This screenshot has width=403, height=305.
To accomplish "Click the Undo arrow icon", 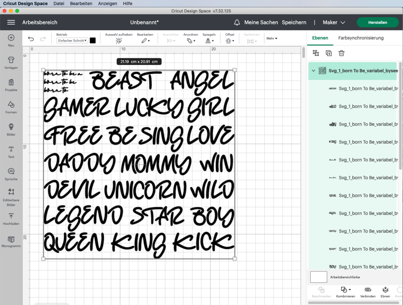I will [x=31, y=39].
